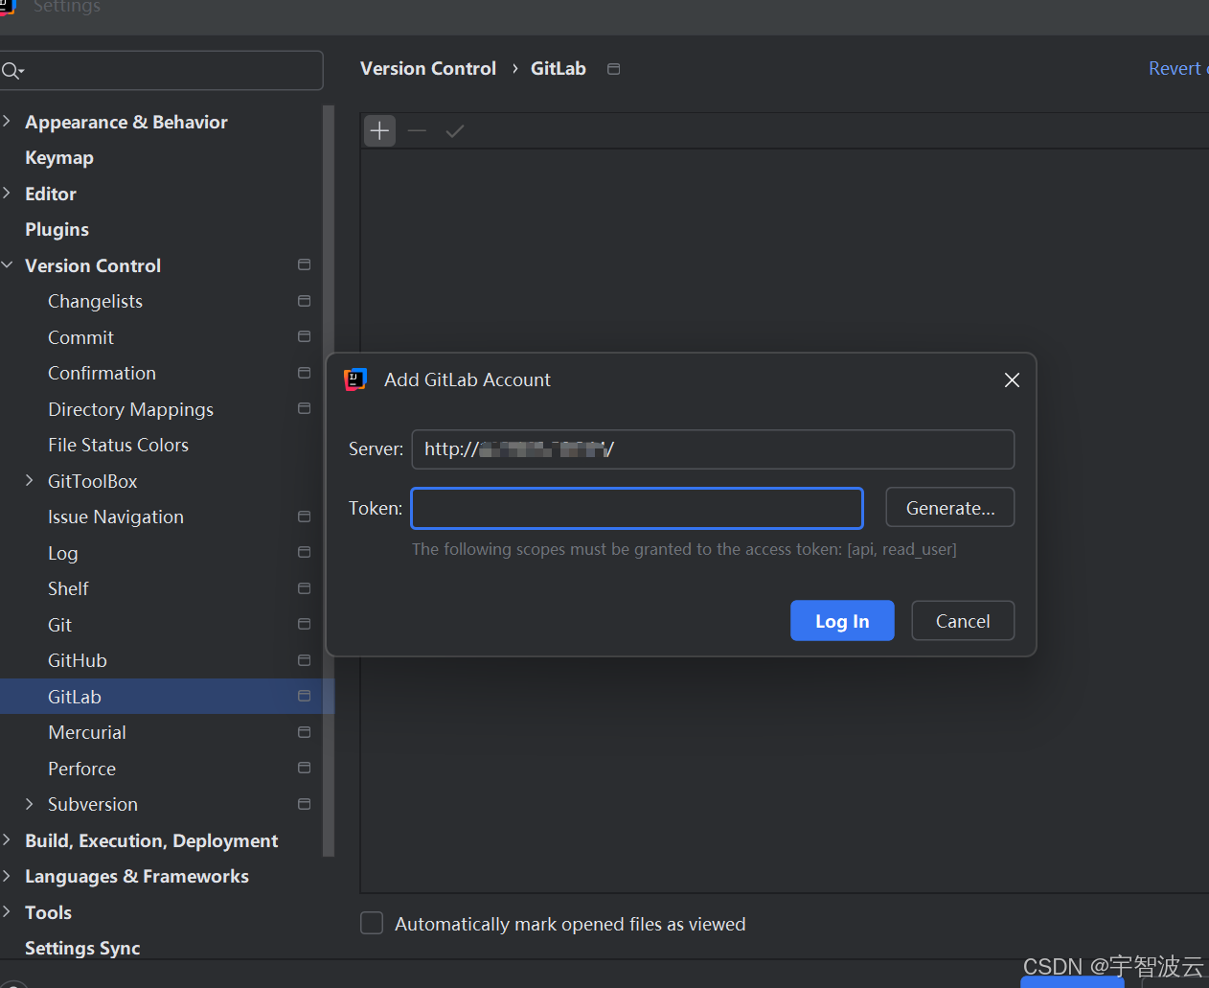Select Issue Navigation settings page
Screen dimensions: 1209x988
116,517
